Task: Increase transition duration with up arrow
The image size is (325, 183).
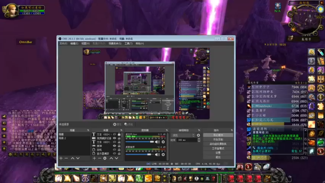Action: tap(199, 139)
